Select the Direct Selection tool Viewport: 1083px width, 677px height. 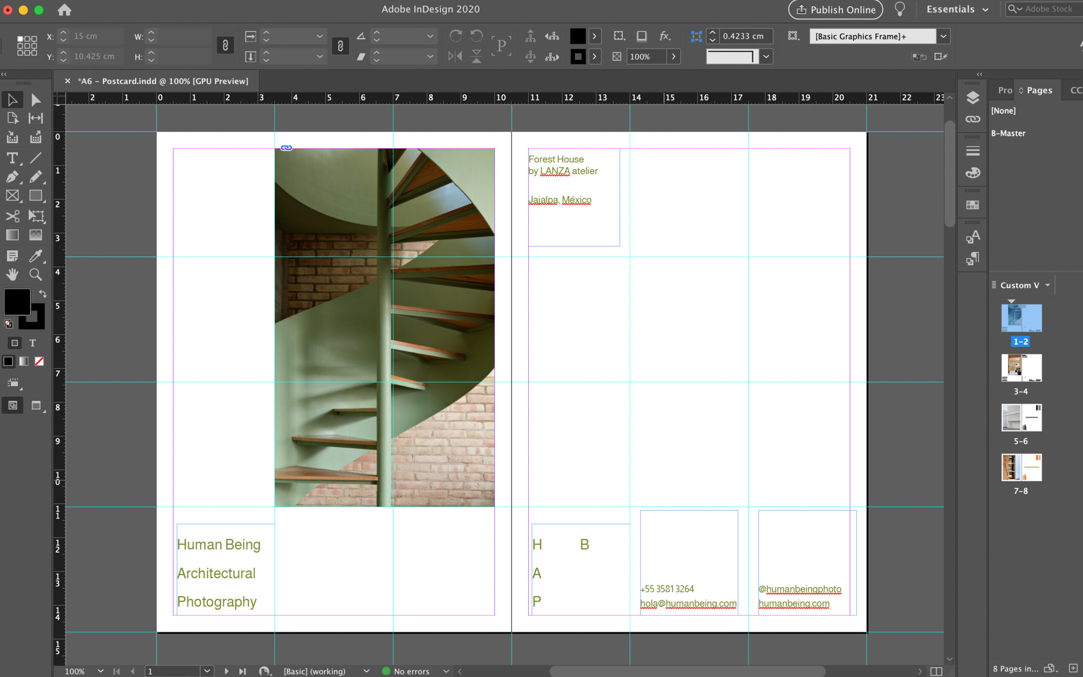point(36,99)
